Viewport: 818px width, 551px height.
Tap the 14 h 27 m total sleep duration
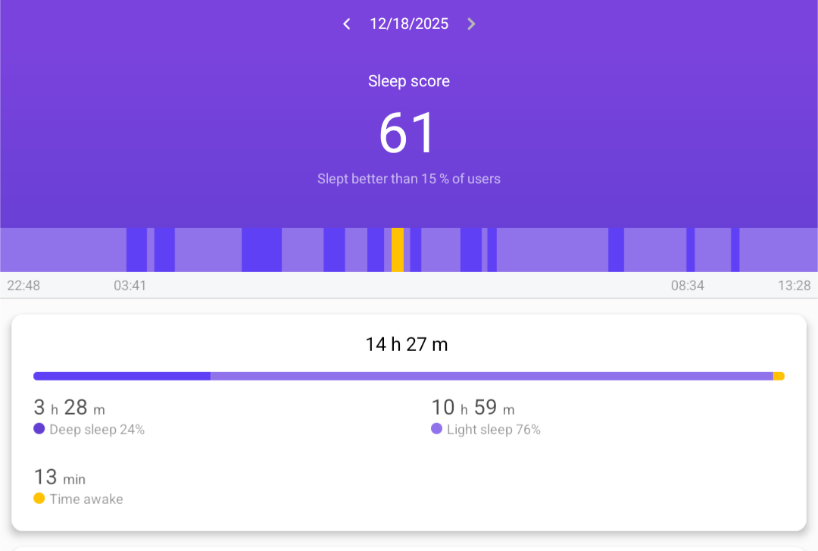pos(407,345)
